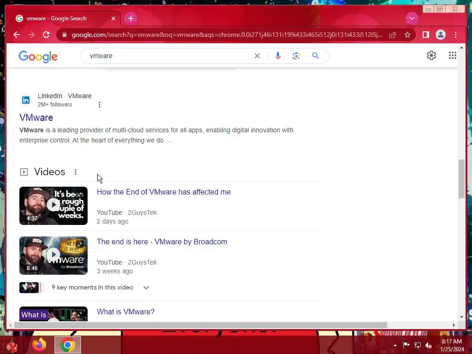The image size is (472, 354).
Task: Click the blue magnifier search button
Action: [315, 56]
